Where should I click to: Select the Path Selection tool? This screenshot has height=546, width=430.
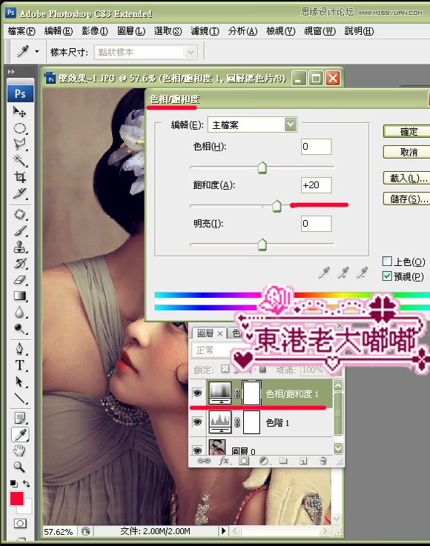tap(19, 382)
